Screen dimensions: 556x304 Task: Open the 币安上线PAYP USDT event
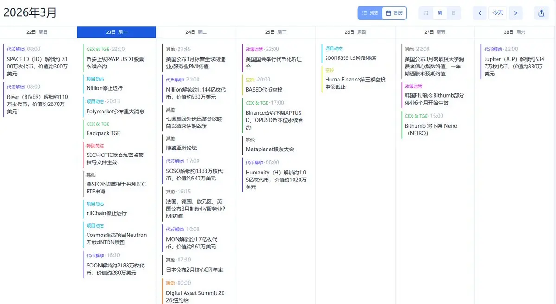point(118,58)
